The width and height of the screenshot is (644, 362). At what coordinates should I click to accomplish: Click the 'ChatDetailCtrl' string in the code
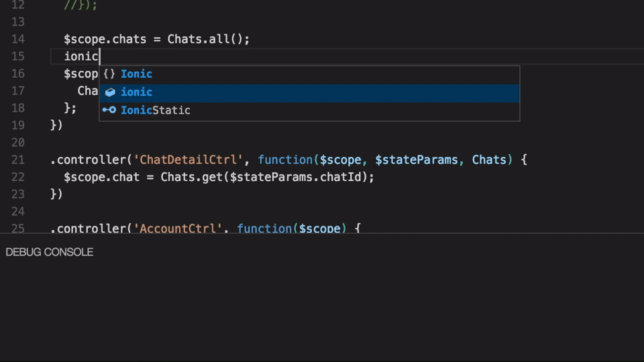(189, 160)
